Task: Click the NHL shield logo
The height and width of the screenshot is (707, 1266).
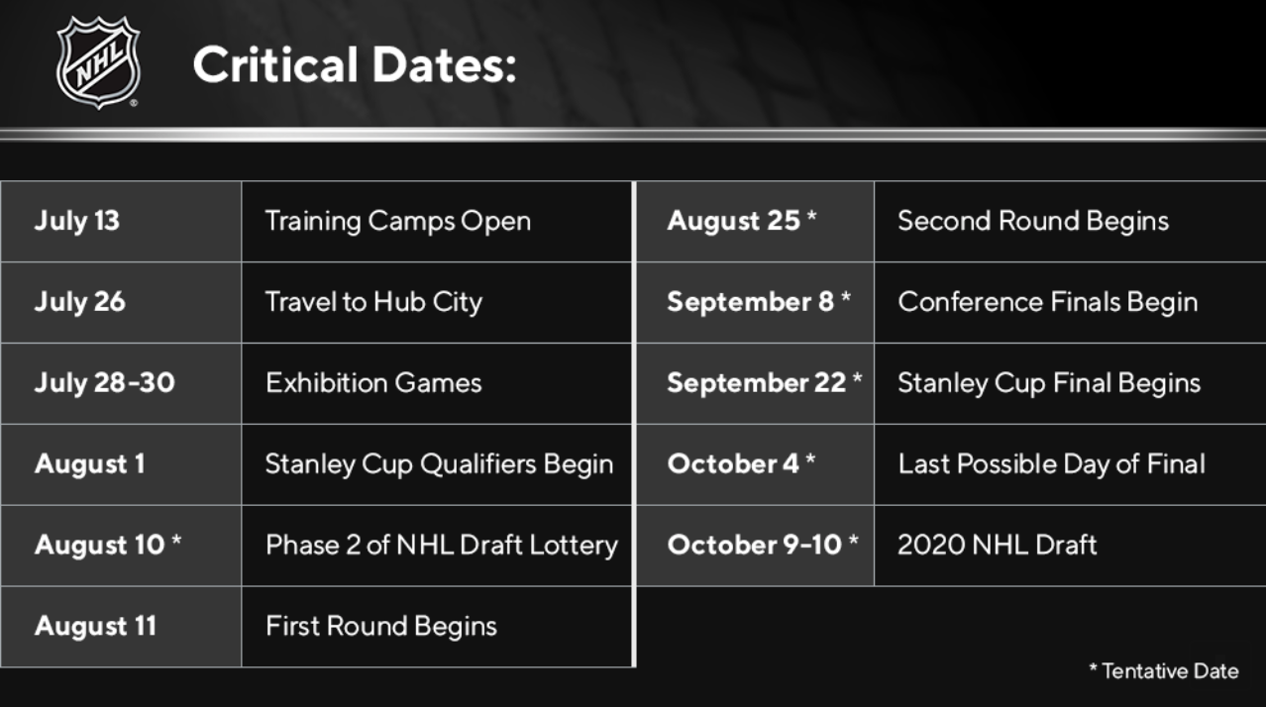Action: tap(97, 61)
